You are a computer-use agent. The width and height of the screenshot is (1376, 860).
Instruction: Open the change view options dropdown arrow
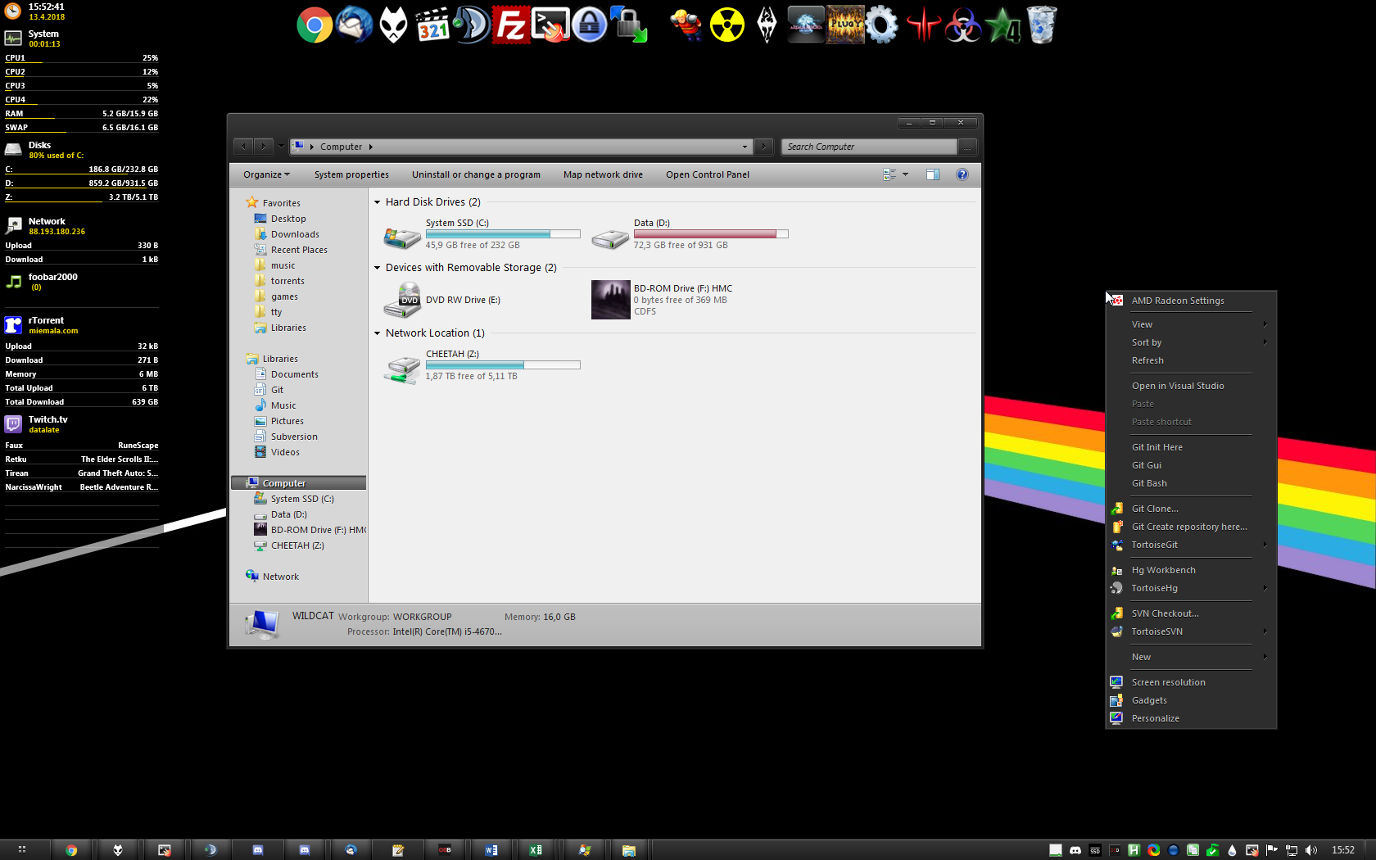coord(905,174)
